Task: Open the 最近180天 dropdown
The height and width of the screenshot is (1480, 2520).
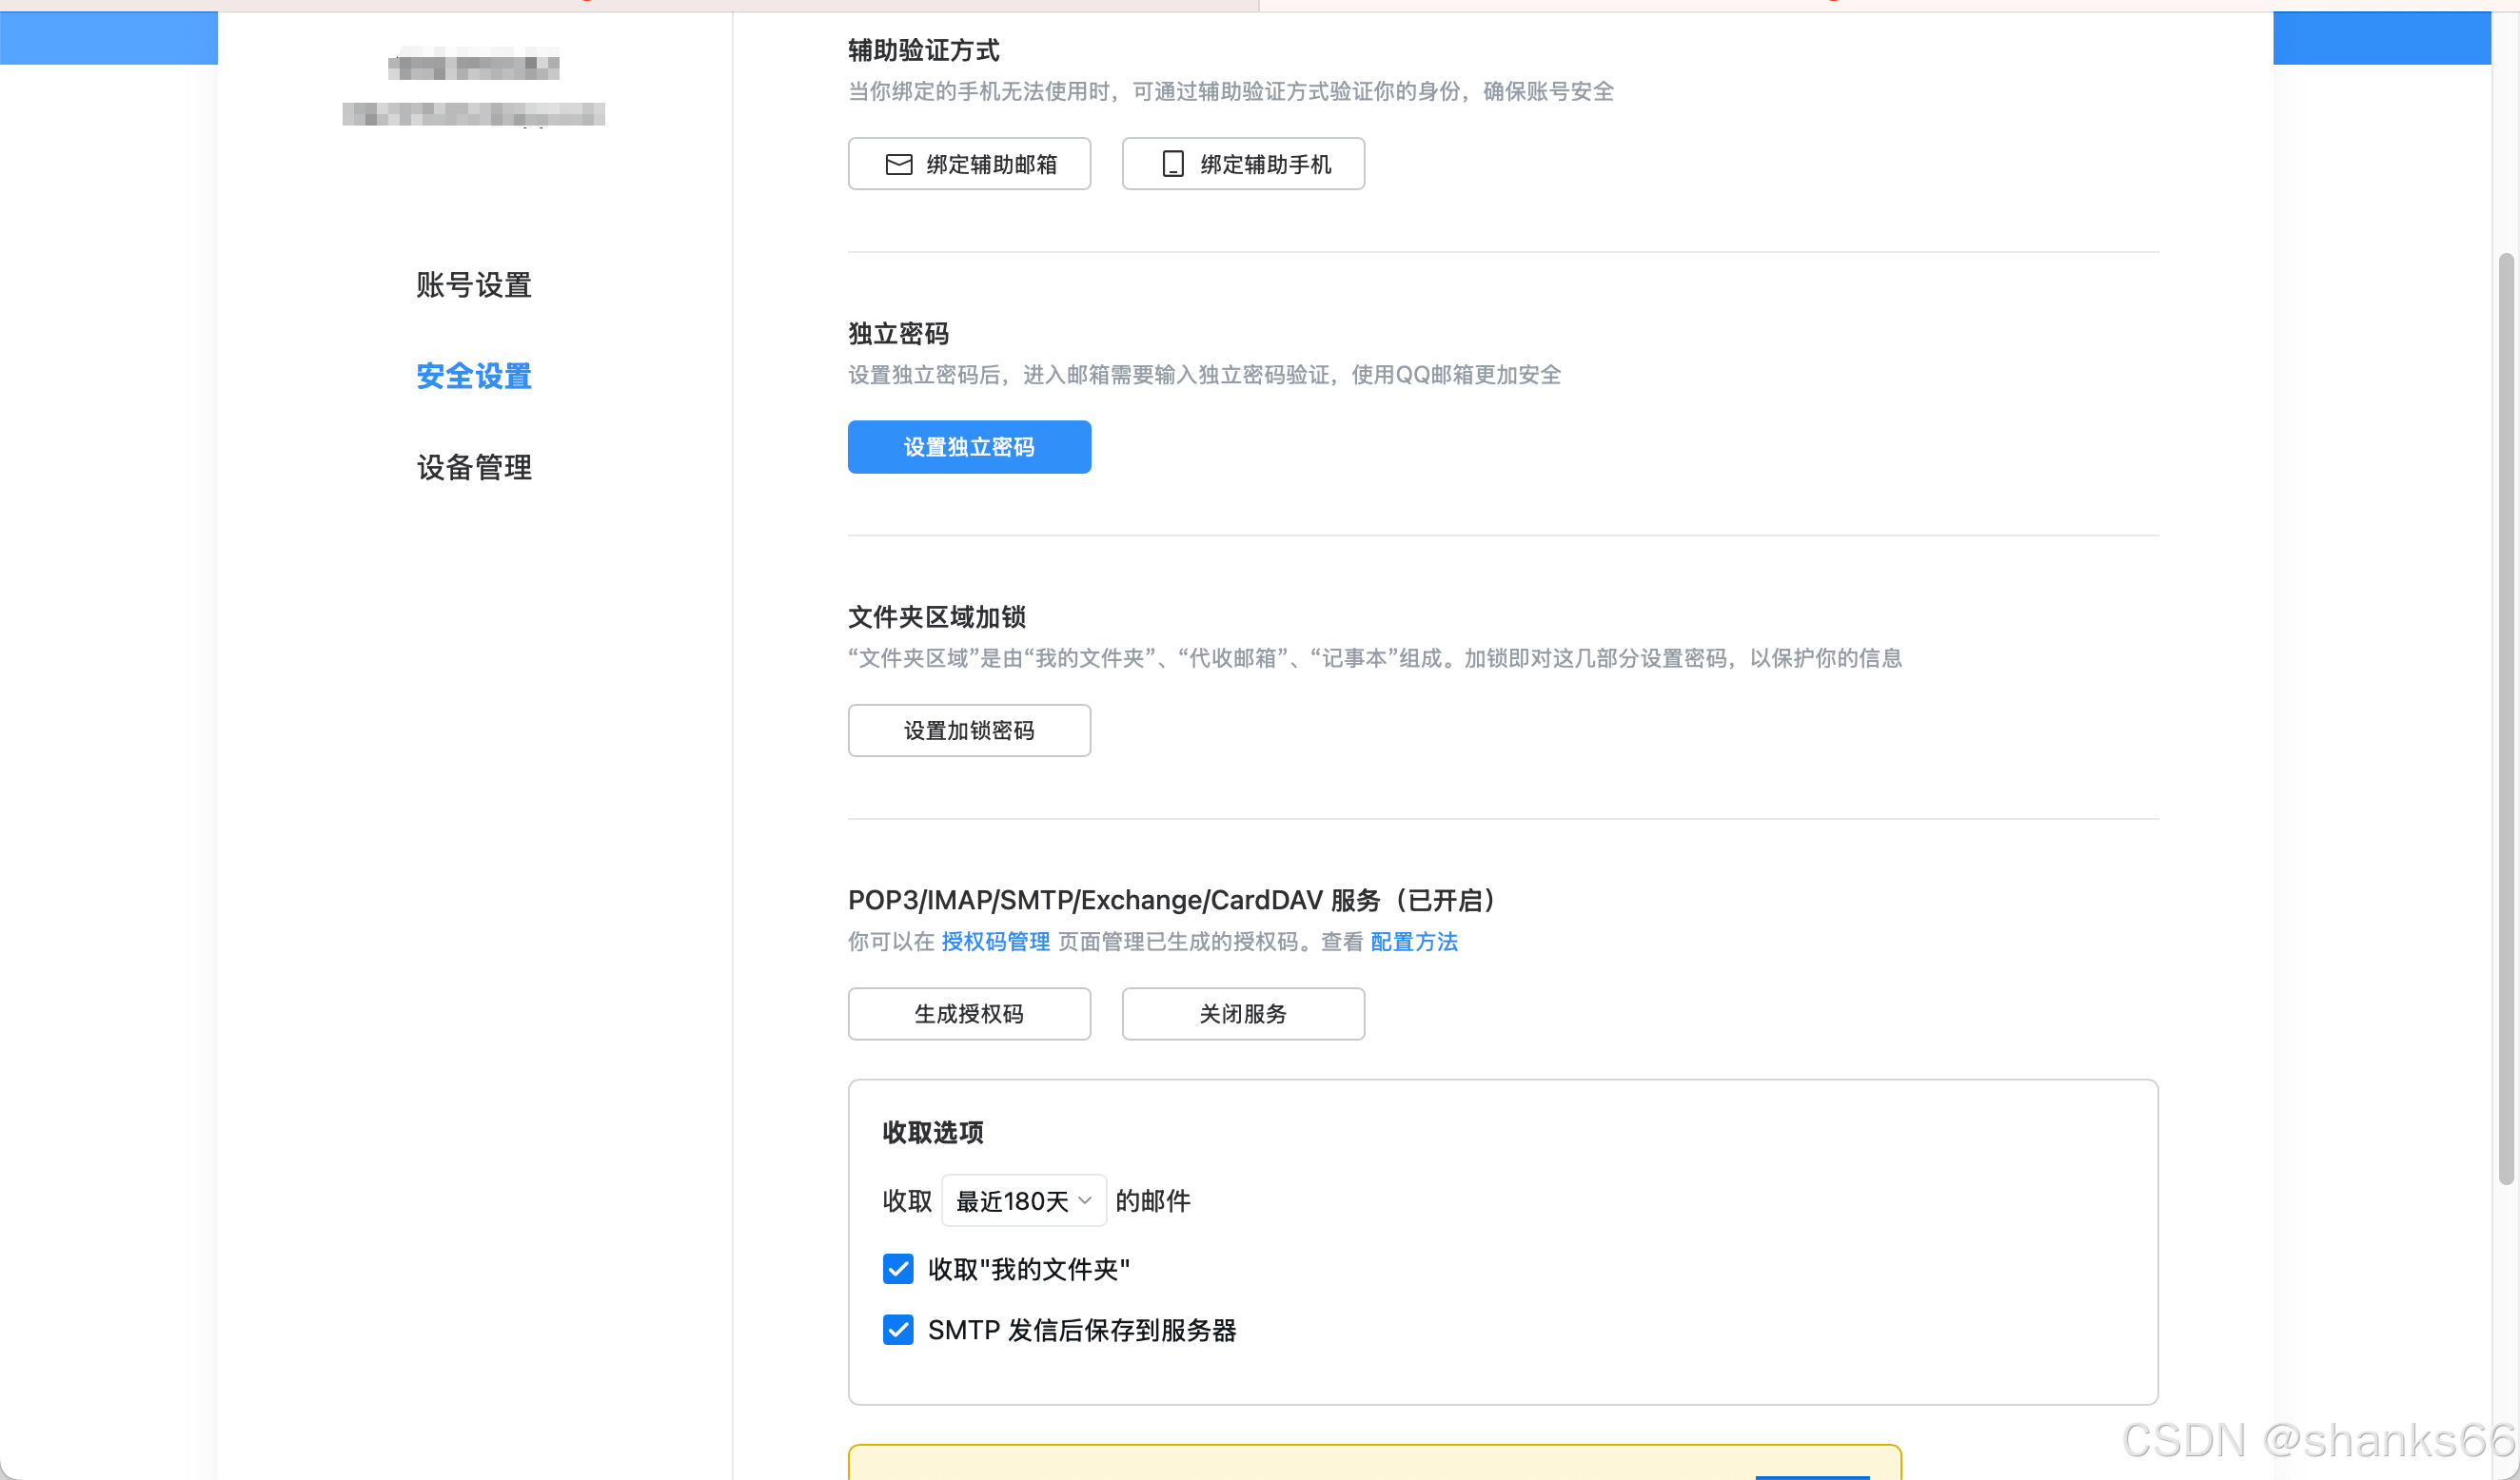Action: point(1023,1200)
